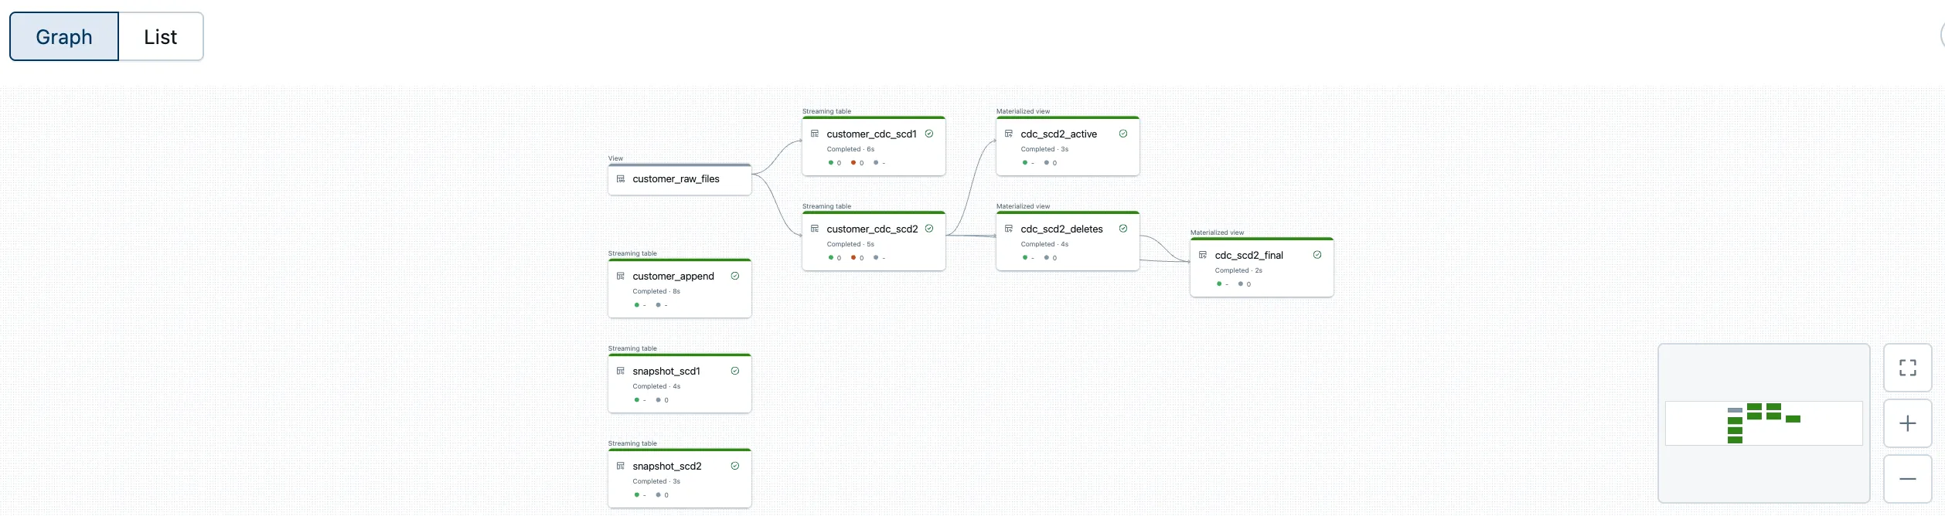Zoom out with the minus button
1945x516 pixels.
pos(1907,479)
